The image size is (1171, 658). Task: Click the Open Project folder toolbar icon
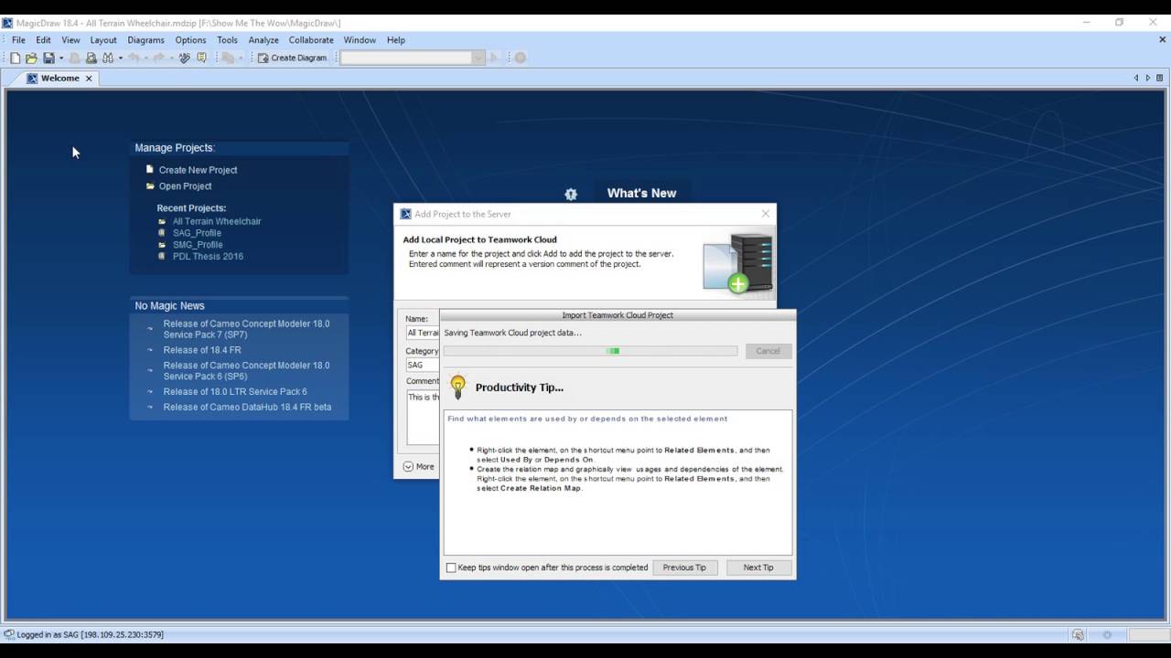31,58
